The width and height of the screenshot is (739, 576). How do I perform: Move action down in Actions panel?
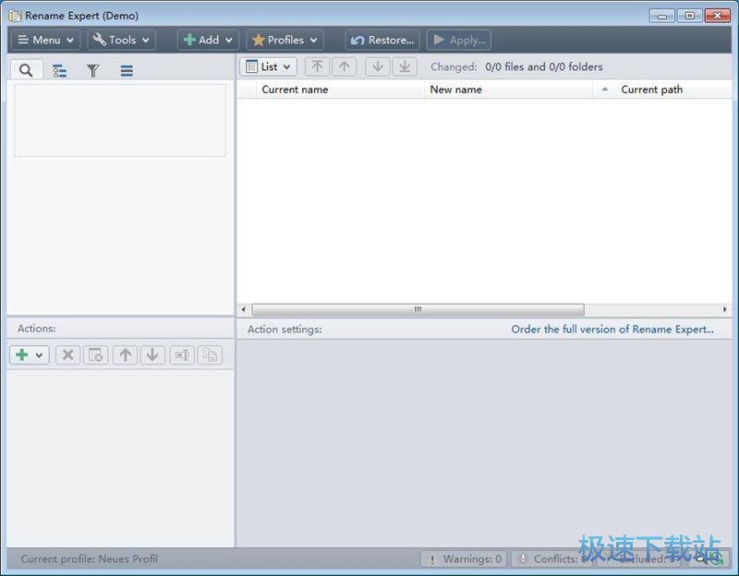pyautogui.click(x=152, y=354)
